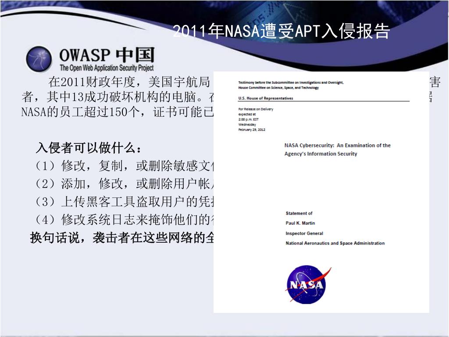Click 'NASA Cybersecurity: An Examination of the' title

337,145
